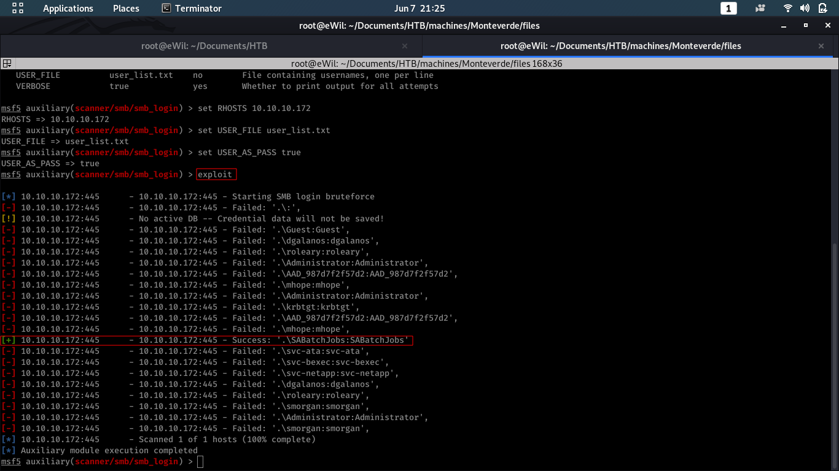
Task: Click the Failed '.\svc-ata:svc-ata' line
Action: click(x=185, y=351)
